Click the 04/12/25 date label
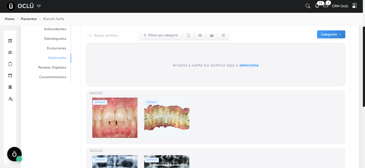 click(96, 93)
